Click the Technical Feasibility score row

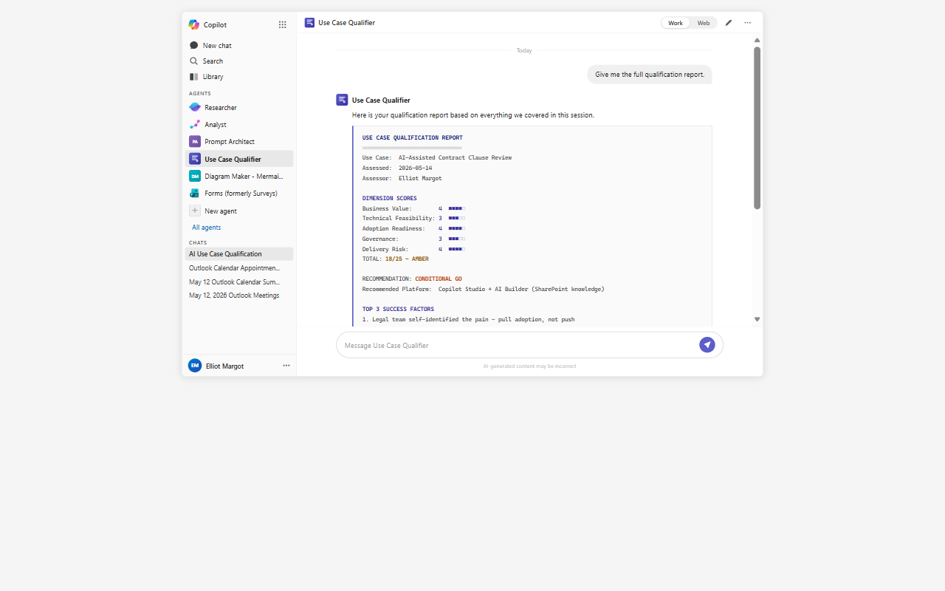coord(414,219)
